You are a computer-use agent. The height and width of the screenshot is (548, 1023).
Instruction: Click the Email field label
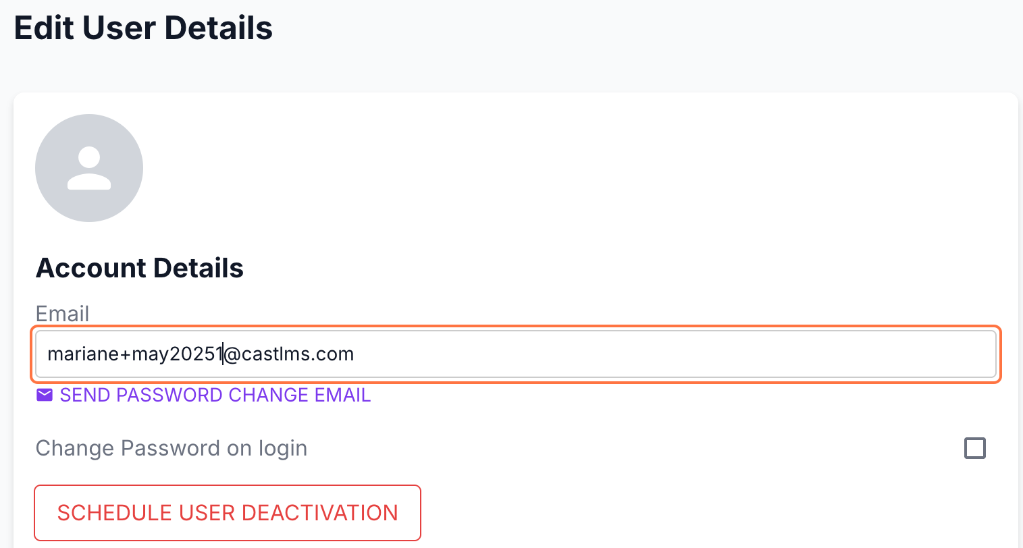[62, 314]
